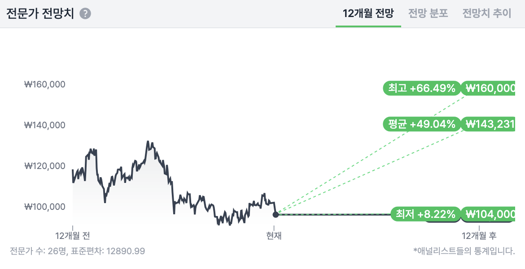Click the 최저 +8.22% badge
525x269 pixels.
pos(425,214)
